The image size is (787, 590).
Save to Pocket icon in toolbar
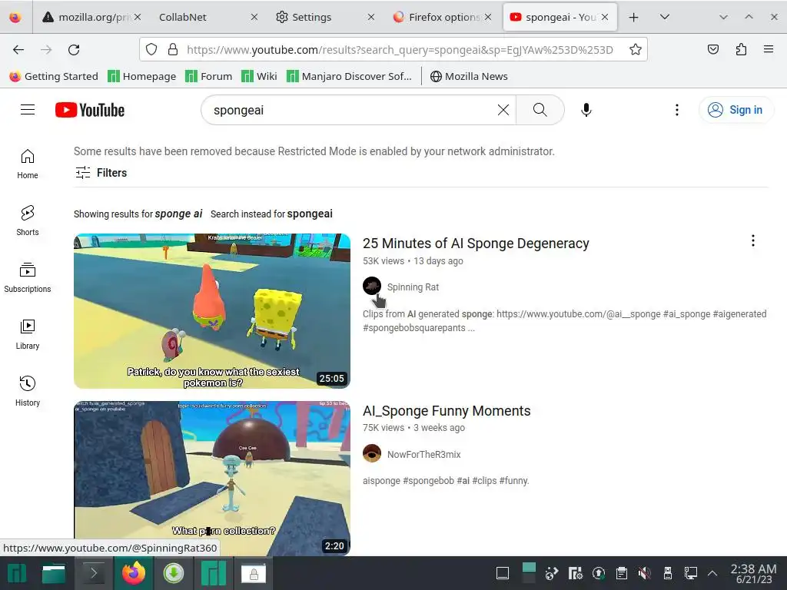pos(712,49)
